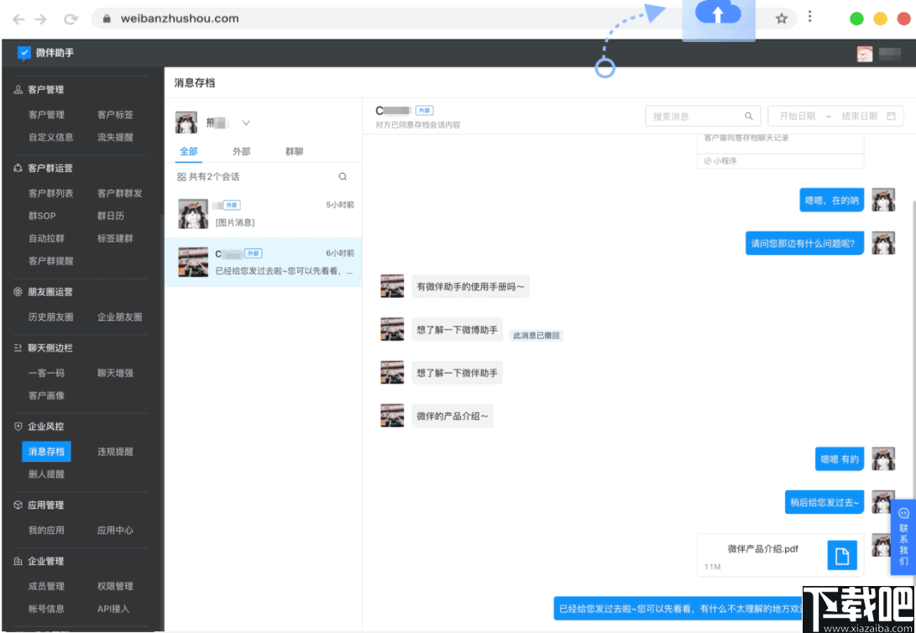
Task: Click the blue upload icon above the address bar
Action: pos(720,13)
